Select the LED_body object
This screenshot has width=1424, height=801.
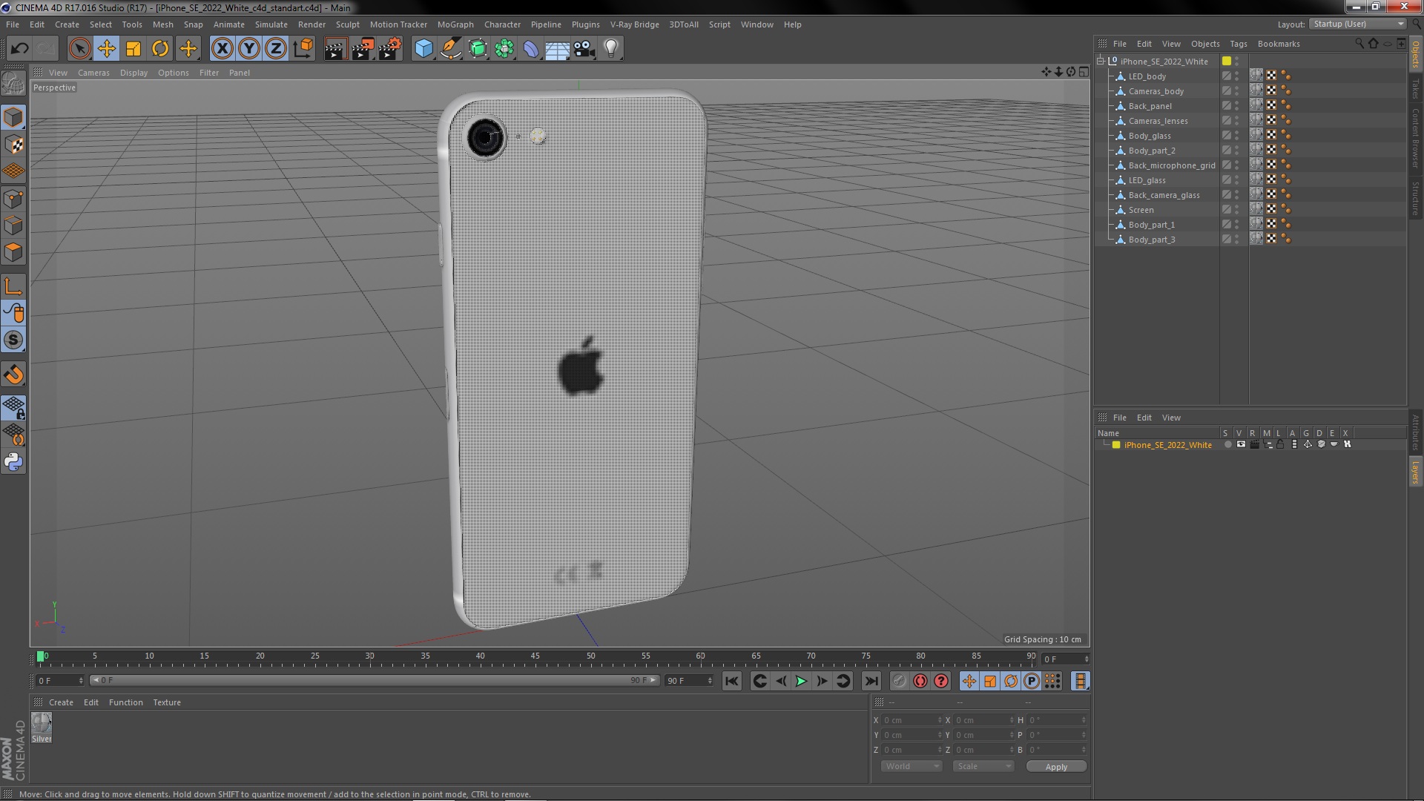coord(1147,76)
